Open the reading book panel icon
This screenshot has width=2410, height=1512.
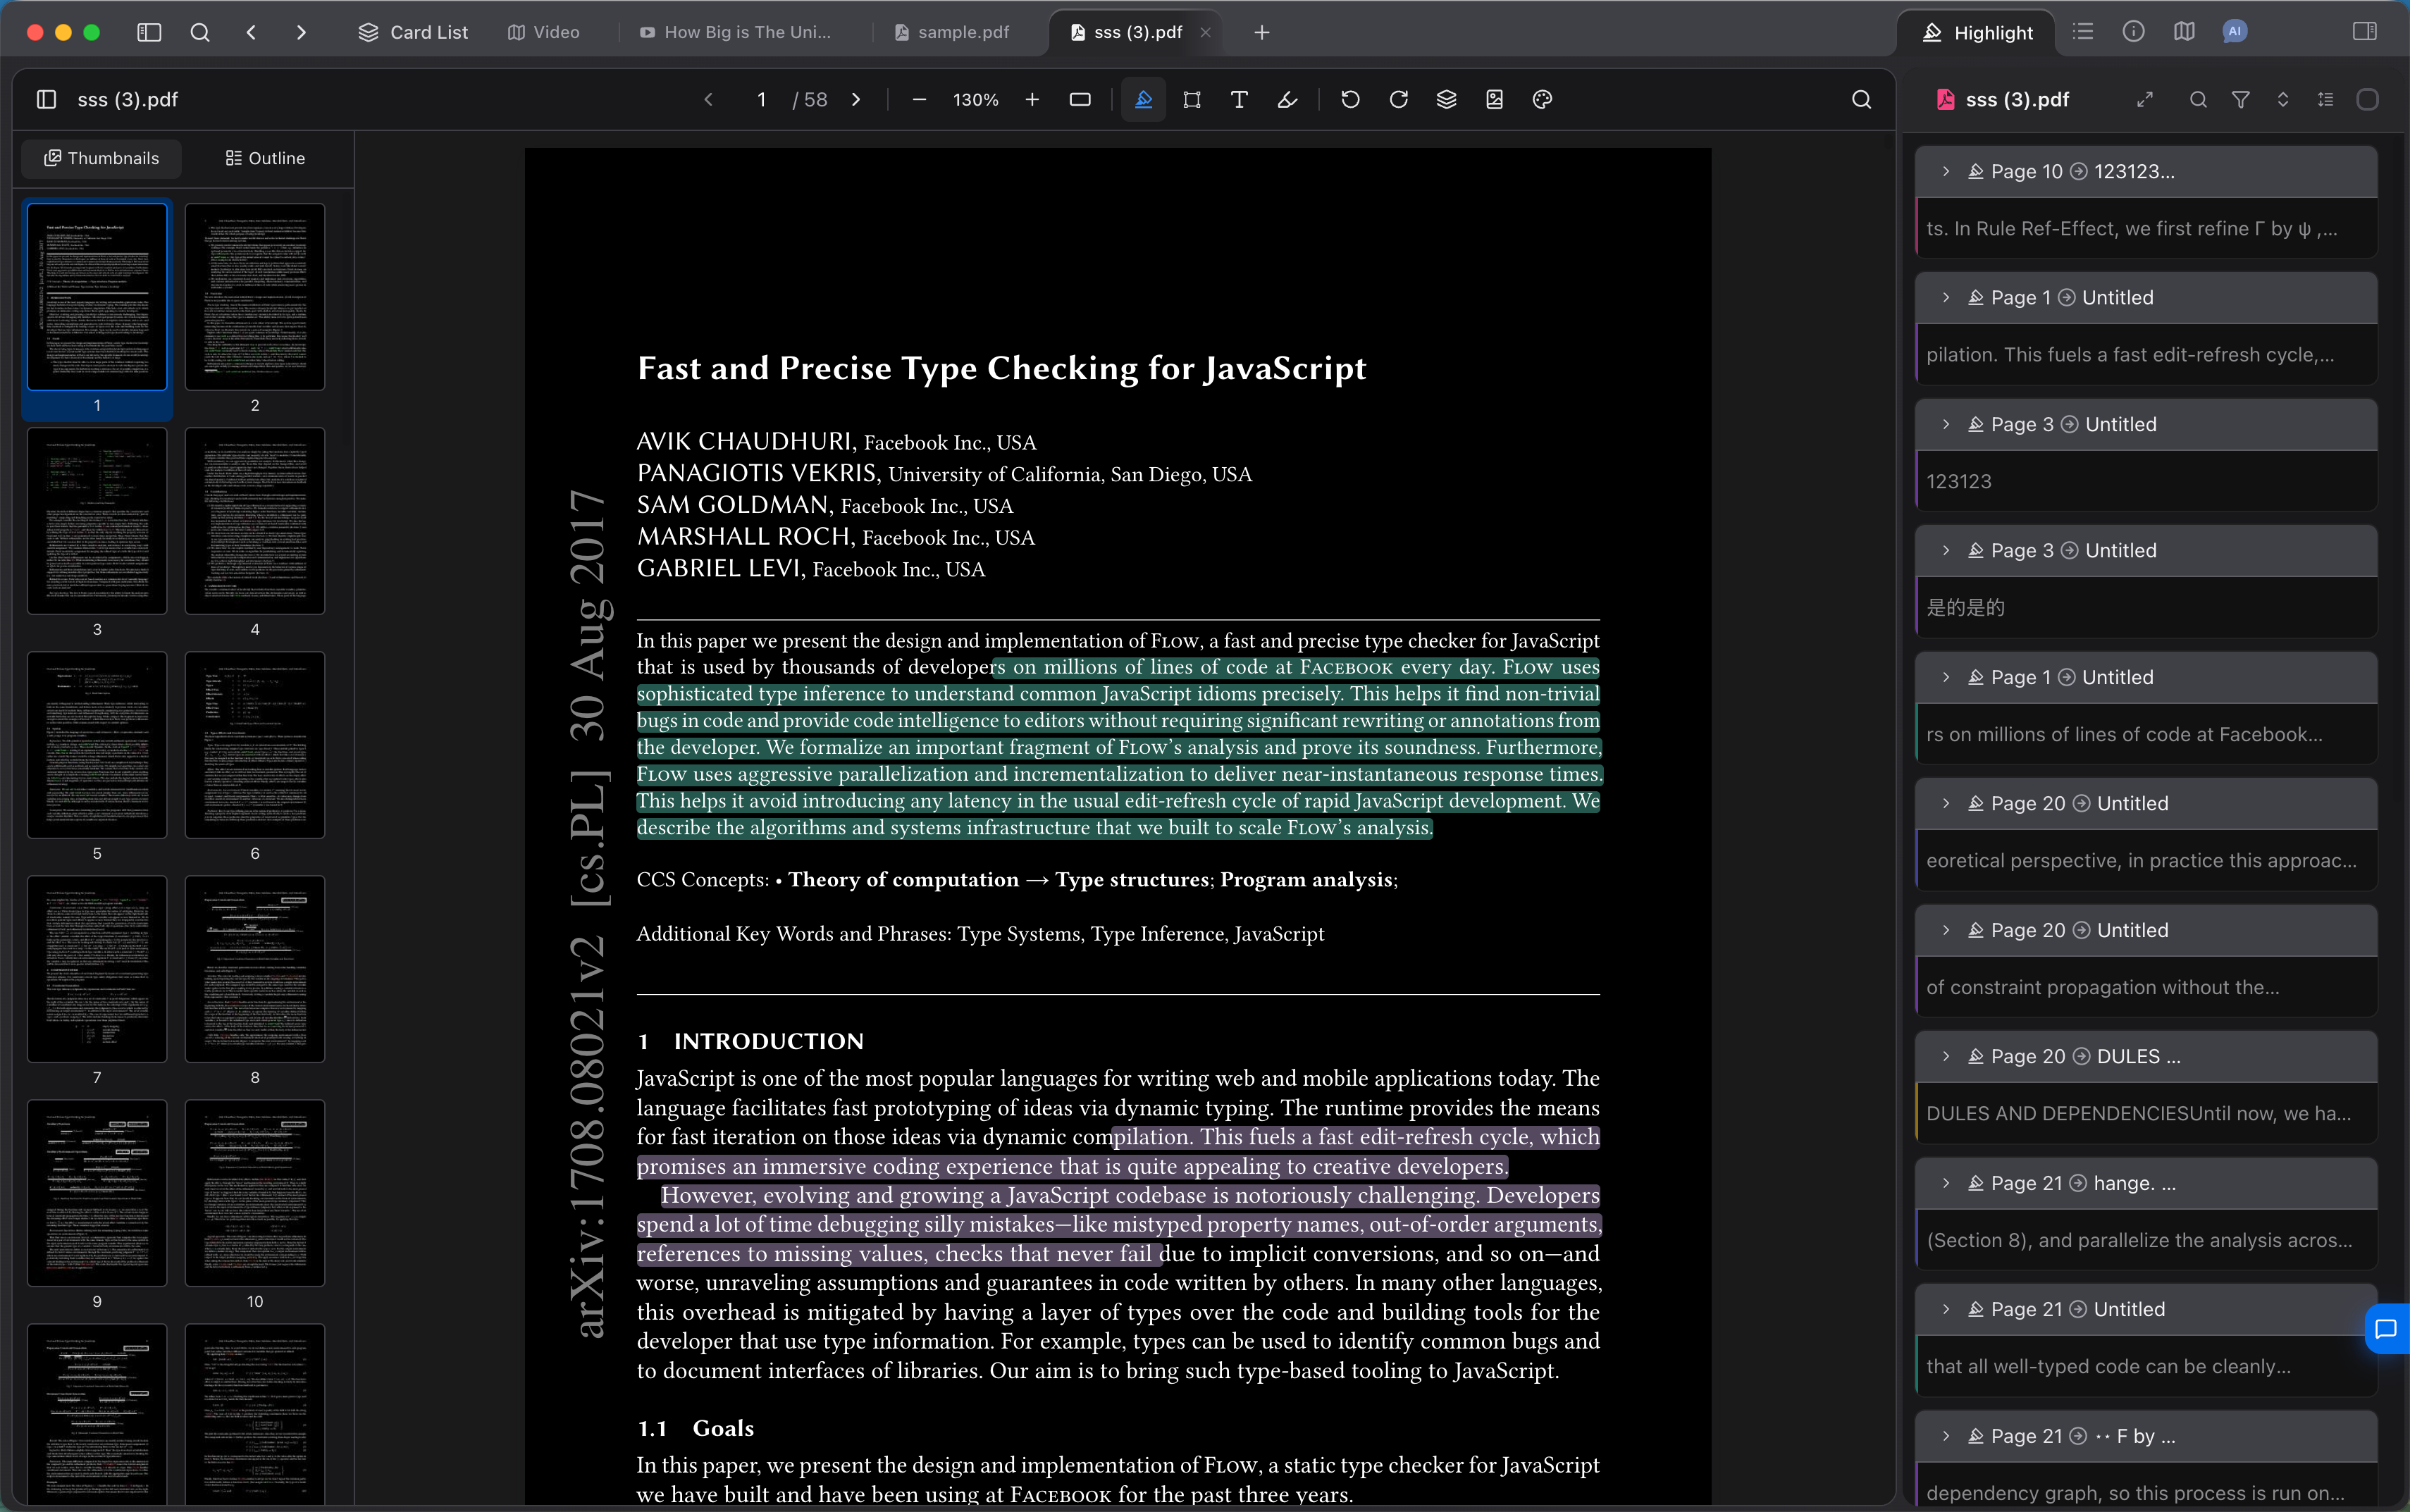point(2184,32)
